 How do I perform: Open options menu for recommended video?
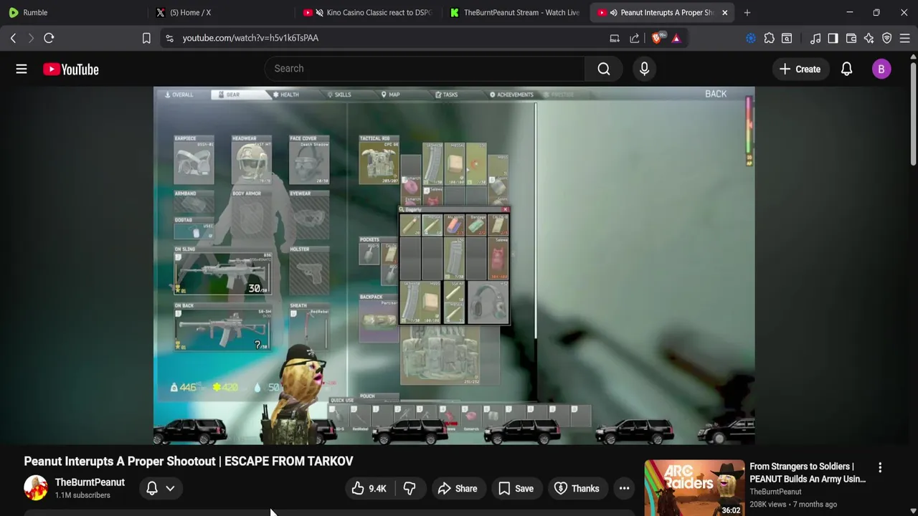point(880,467)
